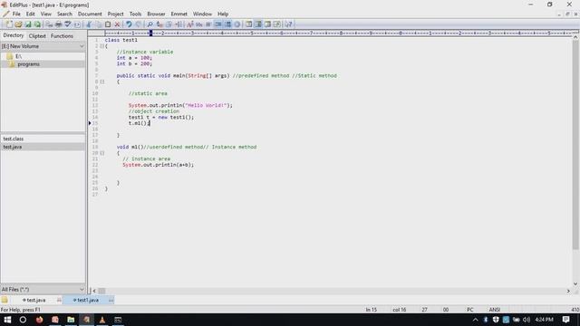Click the Spell check toolbar icon
This screenshot has height=326, width=580.
point(68,24)
